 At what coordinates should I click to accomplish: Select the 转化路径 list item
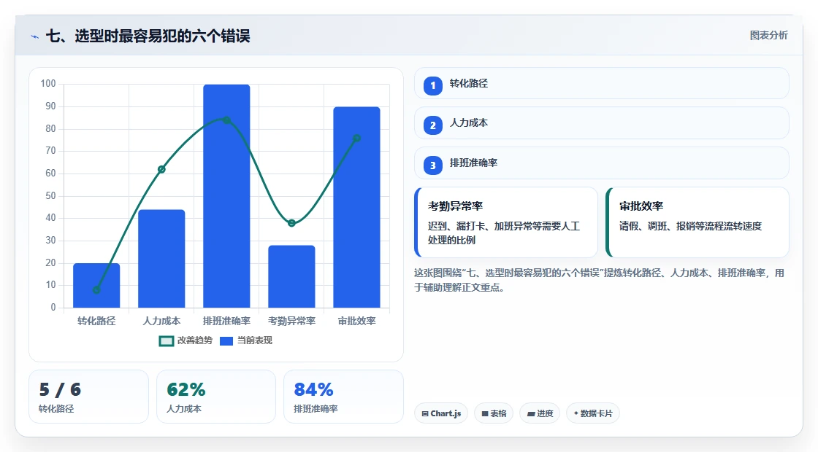(601, 83)
